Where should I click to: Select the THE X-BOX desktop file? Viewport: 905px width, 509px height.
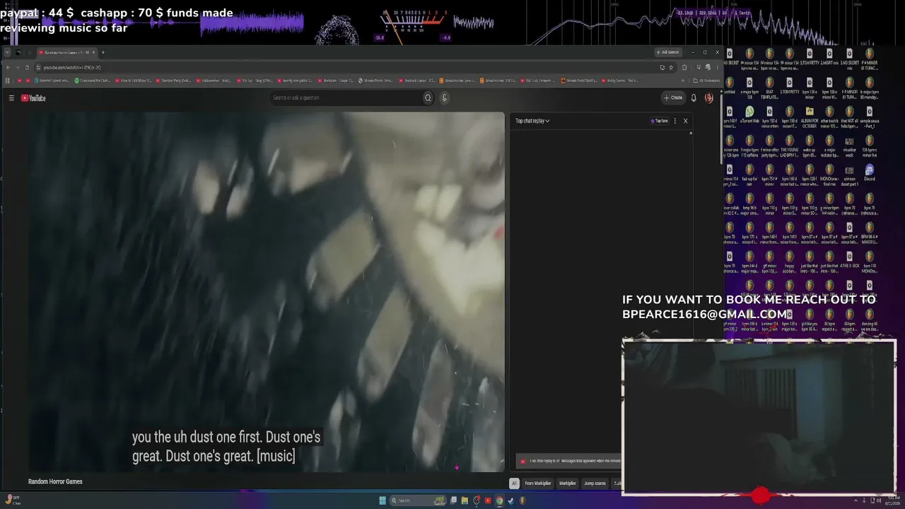coord(849,259)
